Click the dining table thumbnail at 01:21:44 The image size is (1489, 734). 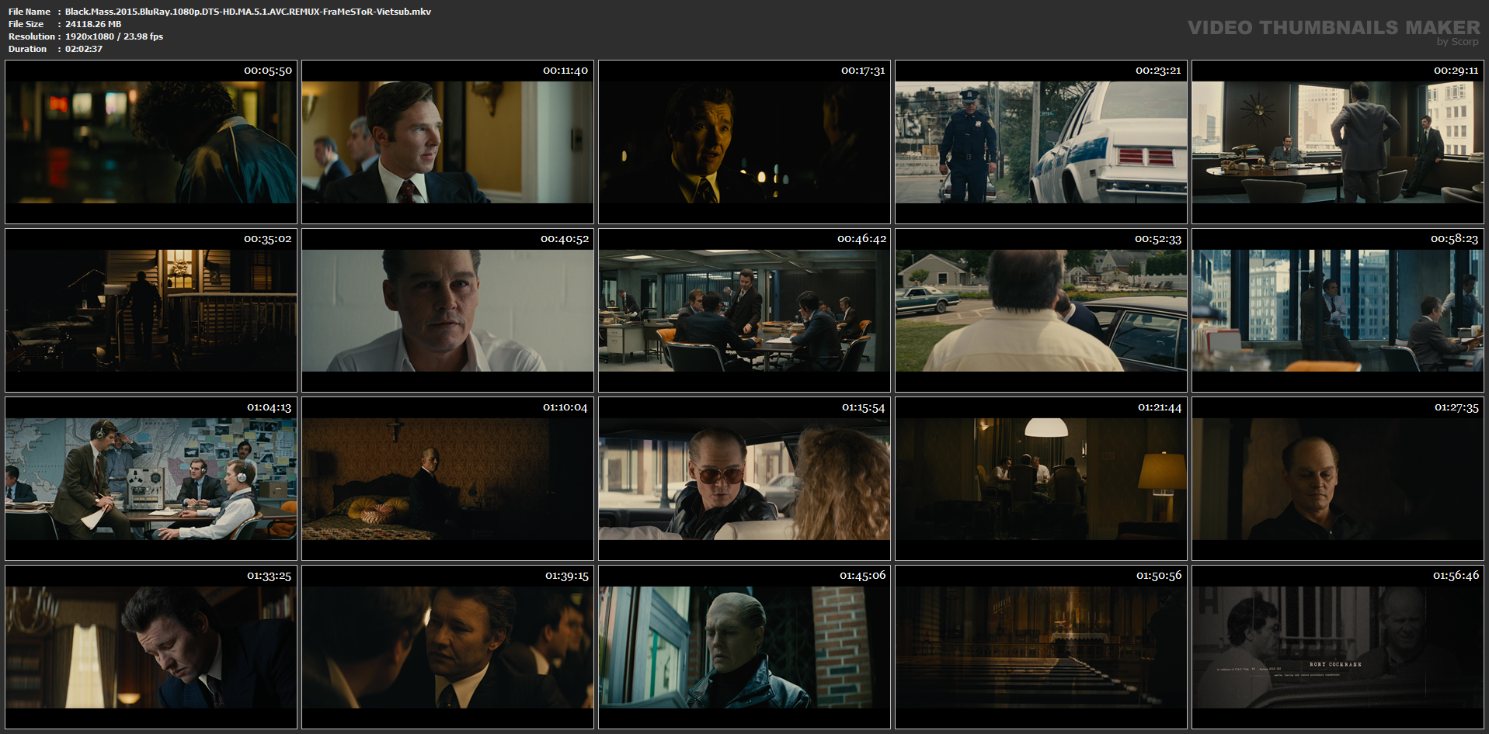[1041, 479]
